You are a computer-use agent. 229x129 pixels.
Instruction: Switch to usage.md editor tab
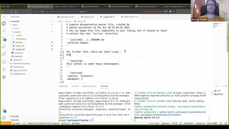(x=107, y=17)
